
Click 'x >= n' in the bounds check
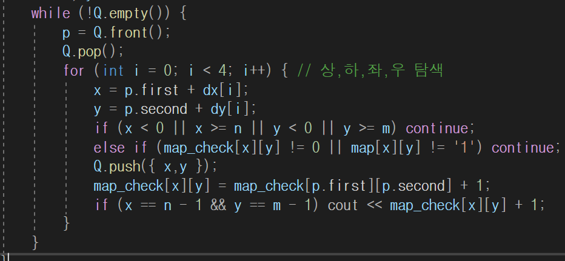coord(218,128)
